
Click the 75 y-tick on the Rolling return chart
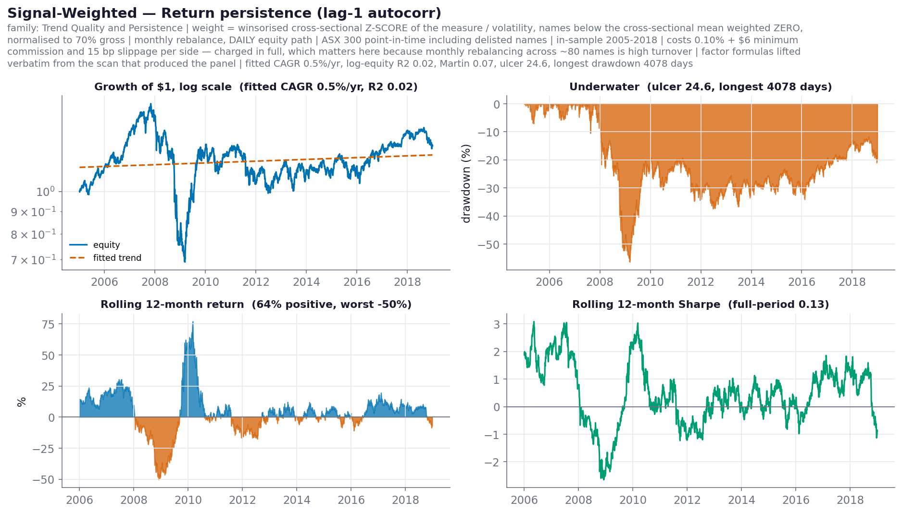pos(49,324)
